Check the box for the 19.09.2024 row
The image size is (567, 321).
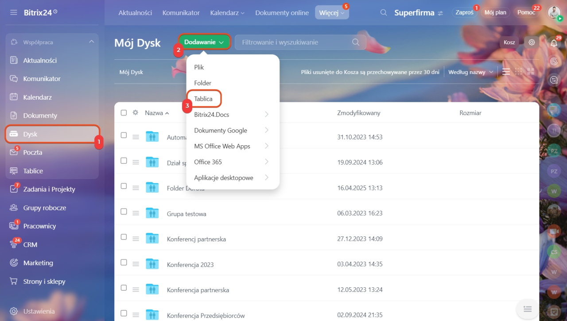124,160
